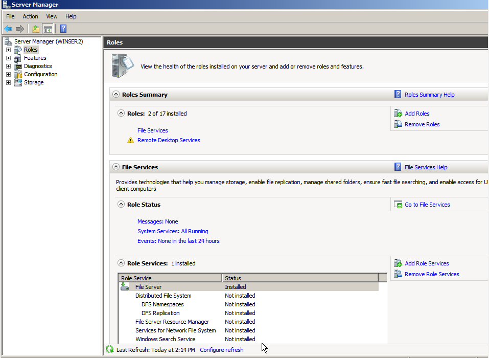This screenshot has width=489, height=358.
Task: Click the Server Manager root node icon
Action: click(8, 41)
